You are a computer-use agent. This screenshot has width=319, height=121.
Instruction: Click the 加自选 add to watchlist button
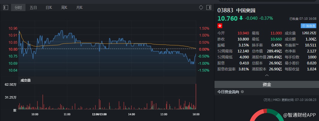[x=309, y=26]
